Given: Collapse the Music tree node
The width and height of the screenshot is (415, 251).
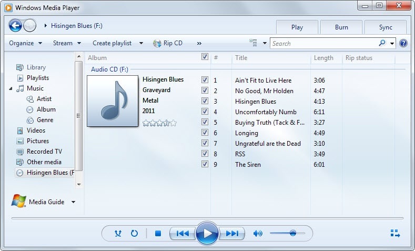Looking at the screenshot, I should point(11,88).
